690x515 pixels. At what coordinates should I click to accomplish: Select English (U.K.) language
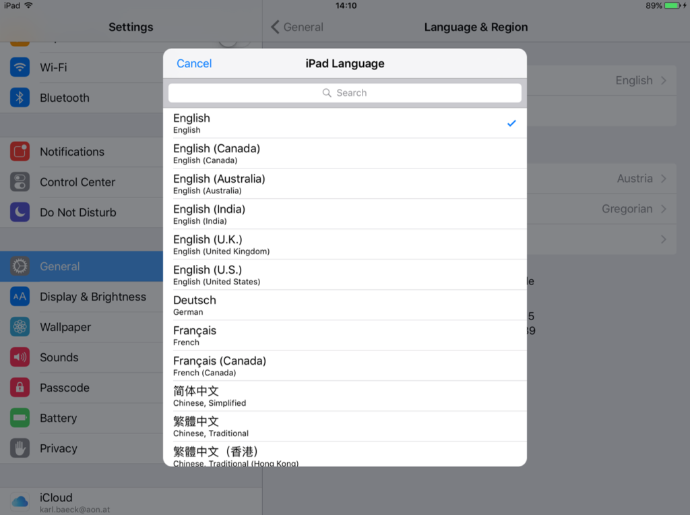(x=345, y=245)
